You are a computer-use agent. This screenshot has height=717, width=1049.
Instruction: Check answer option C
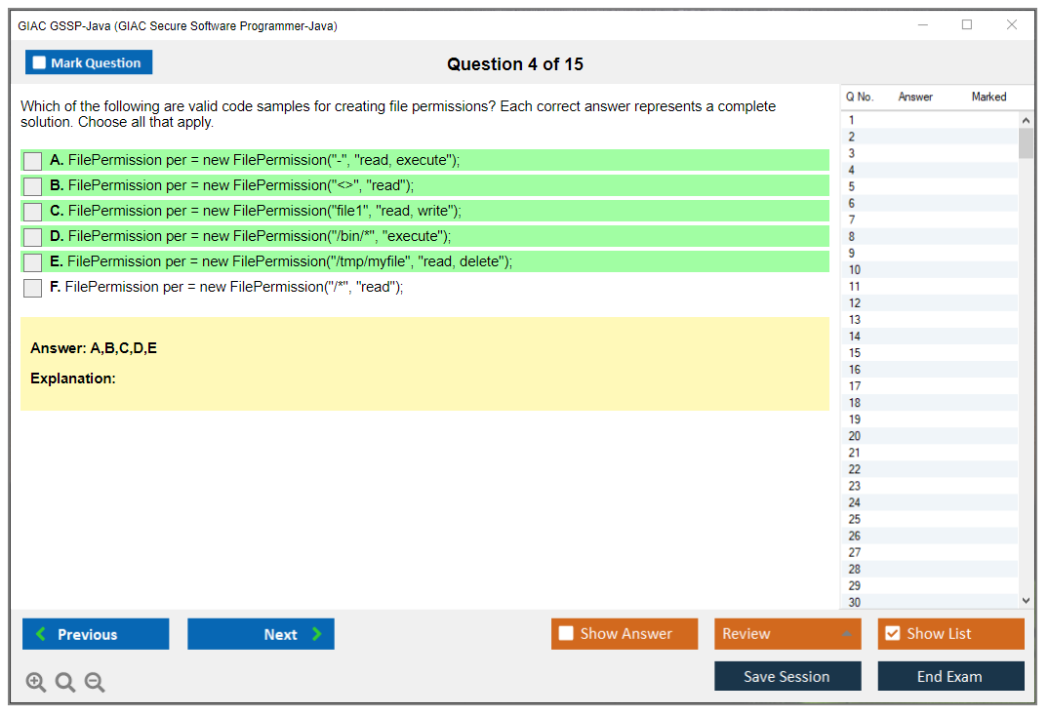32,211
